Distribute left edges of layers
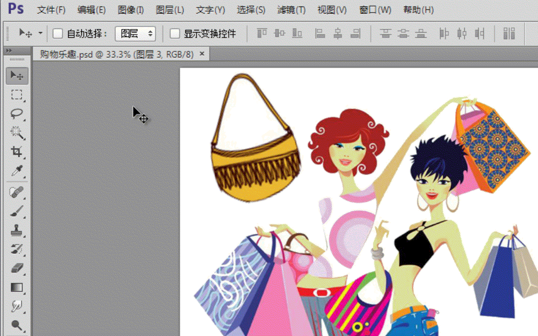Viewport: 538px width, 336px height. point(444,34)
